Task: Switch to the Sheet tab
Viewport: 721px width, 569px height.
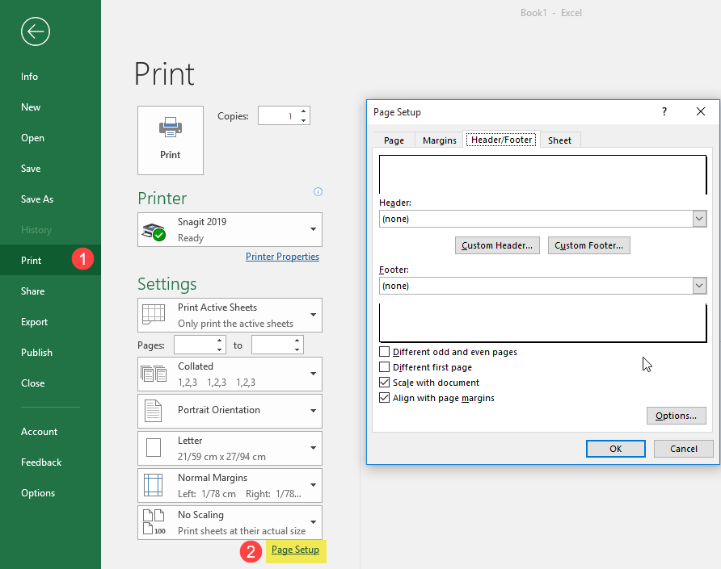Action: (559, 140)
